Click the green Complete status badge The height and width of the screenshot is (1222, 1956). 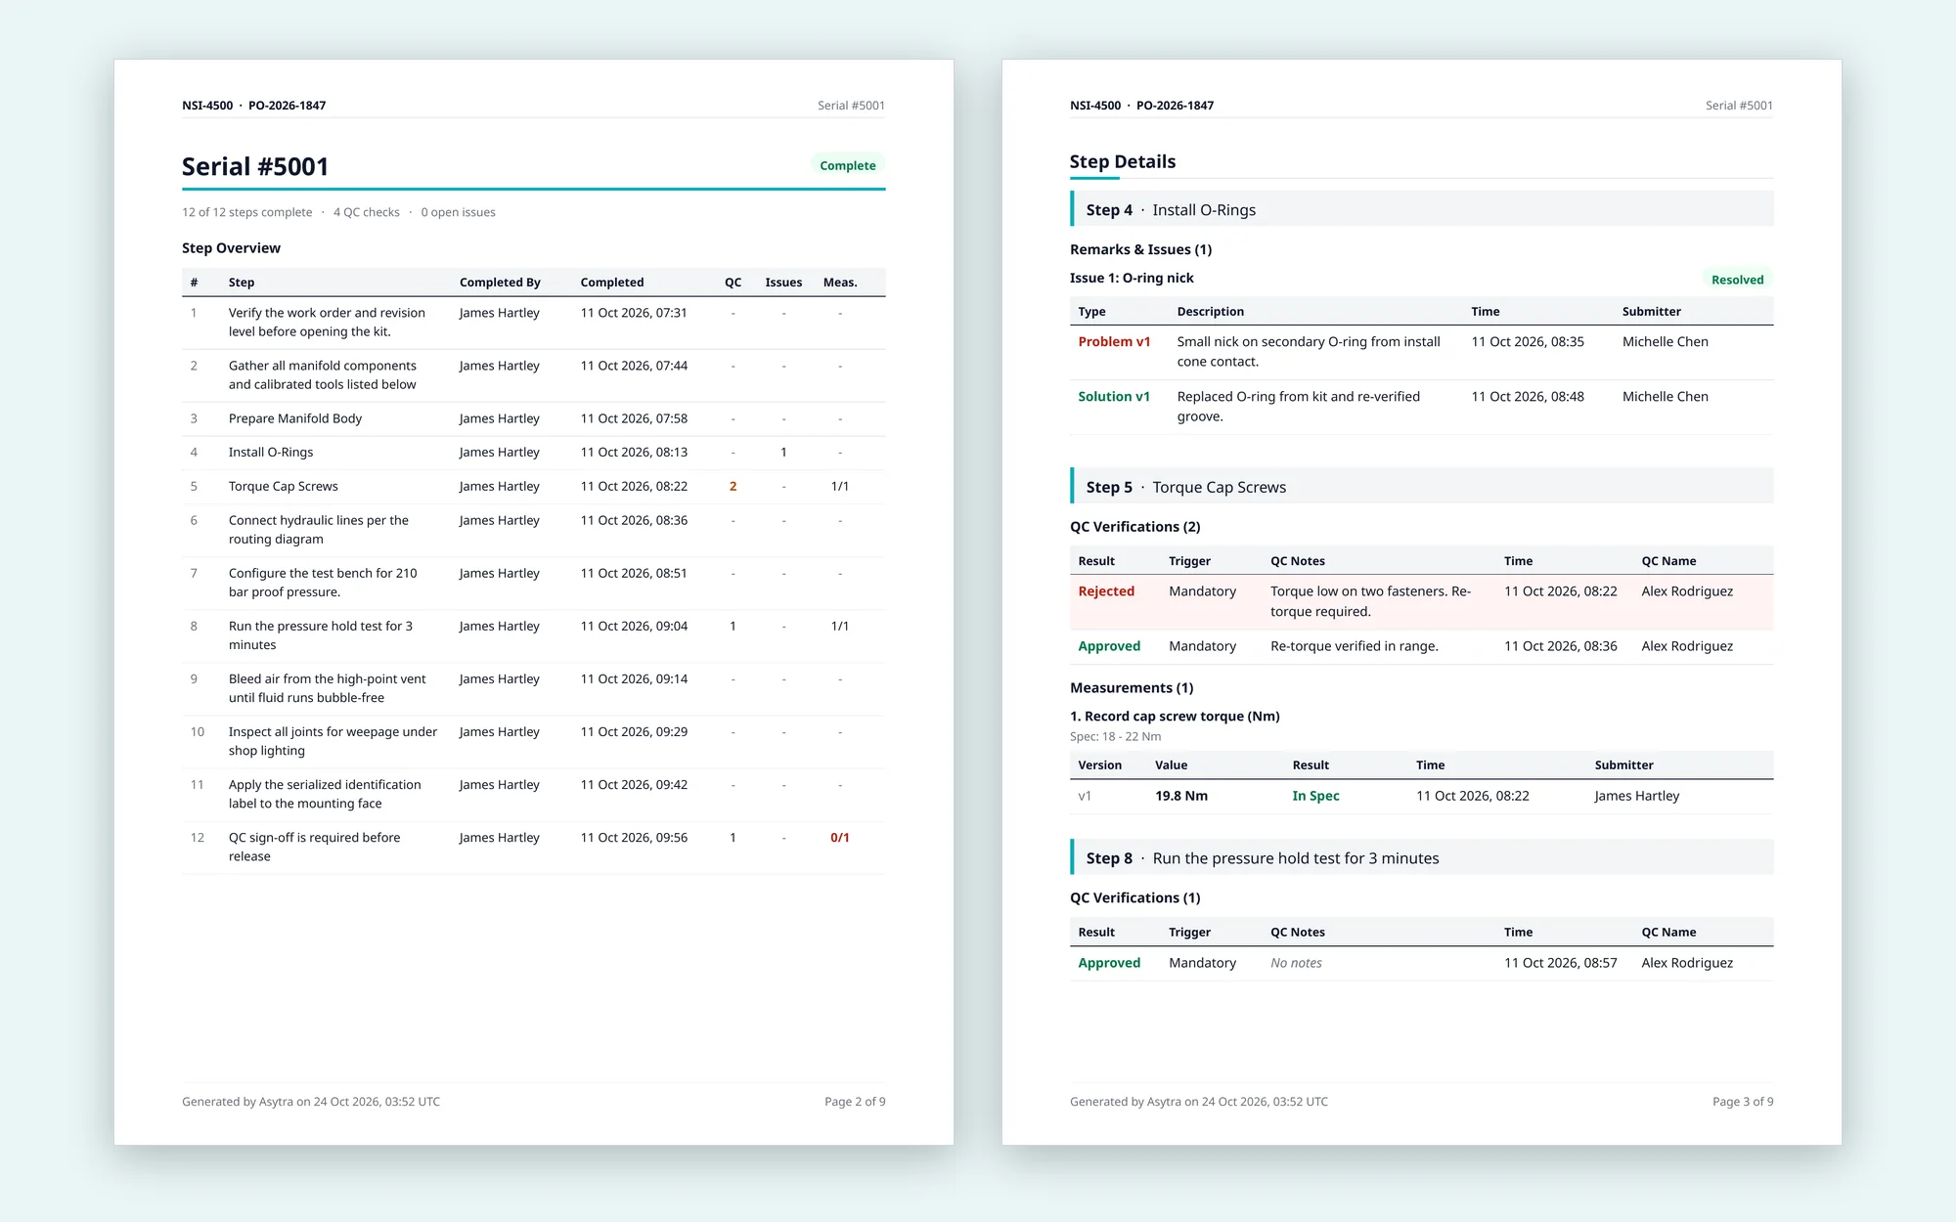click(847, 165)
